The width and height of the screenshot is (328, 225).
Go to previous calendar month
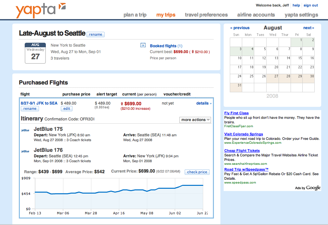(x=240, y=28)
